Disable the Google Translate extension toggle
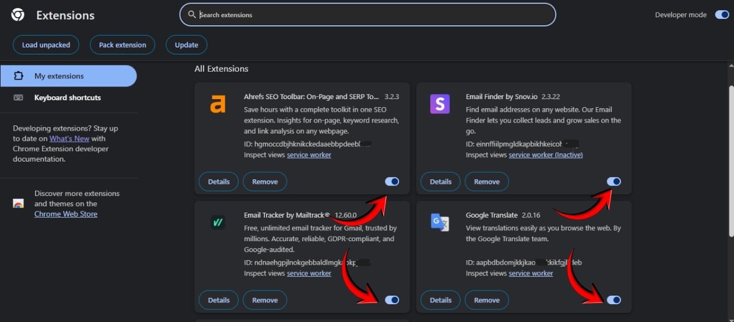 tap(614, 300)
